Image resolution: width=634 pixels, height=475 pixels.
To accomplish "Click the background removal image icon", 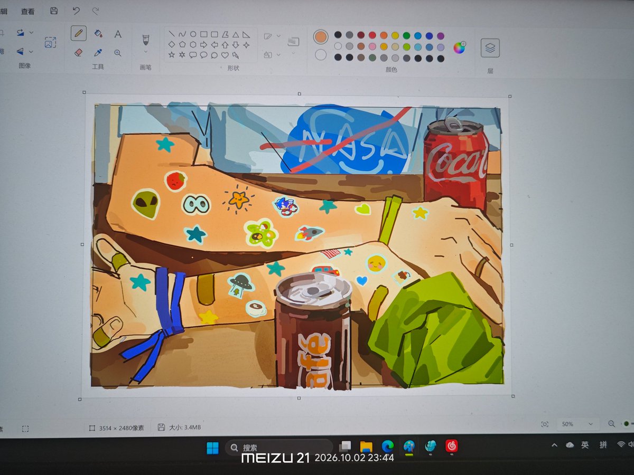I will (50, 43).
